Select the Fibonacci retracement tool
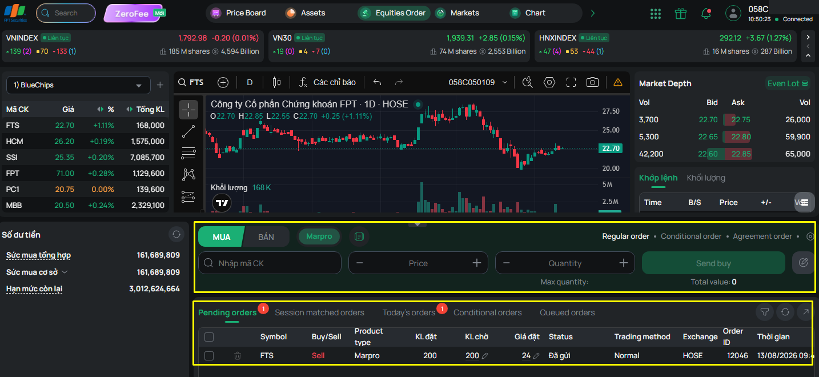819x377 pixels. pyautogui.click(x=188, y=153)
